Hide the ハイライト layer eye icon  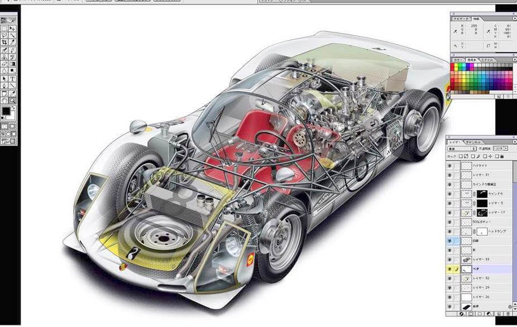pyautogui.click(x=449, y=166)
